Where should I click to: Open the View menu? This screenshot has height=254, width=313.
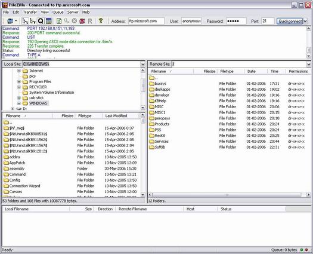45,12
